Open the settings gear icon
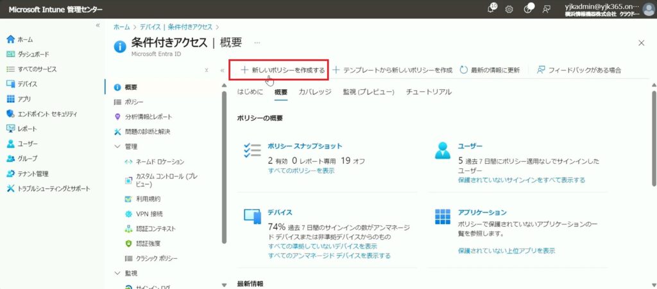This screenshot has height=289, width=657. click(x=509, y=9)
